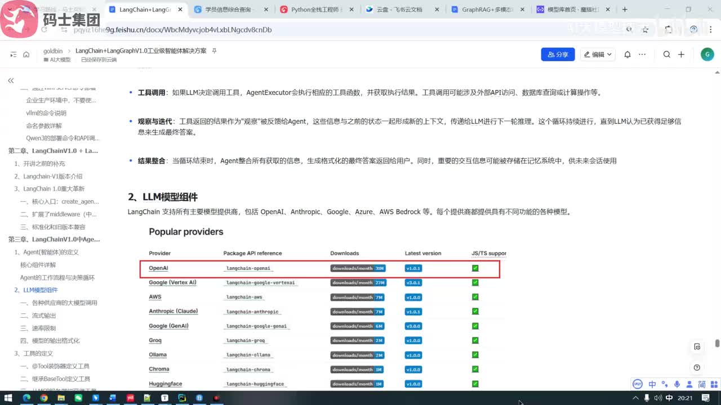The height and width of the screenshot is (405, 721).
Task: Open the AI大模型 folder label
Action: (x=57, y=60)
